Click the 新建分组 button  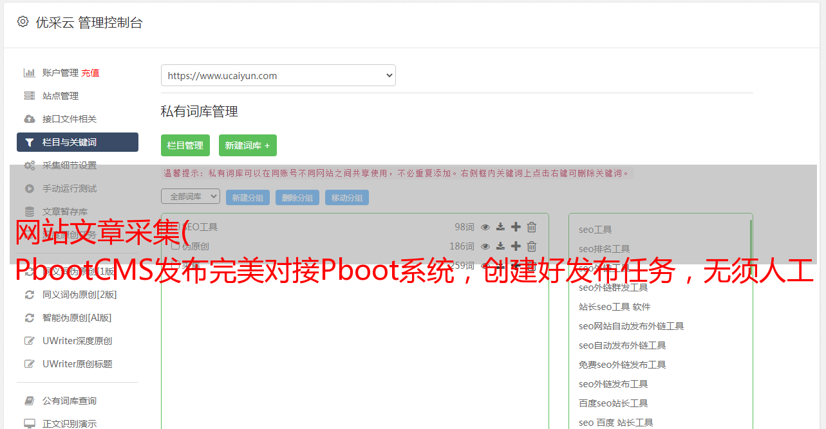[x=248, y=197]
